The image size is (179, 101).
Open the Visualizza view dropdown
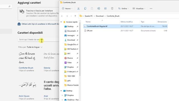(139, 8)
